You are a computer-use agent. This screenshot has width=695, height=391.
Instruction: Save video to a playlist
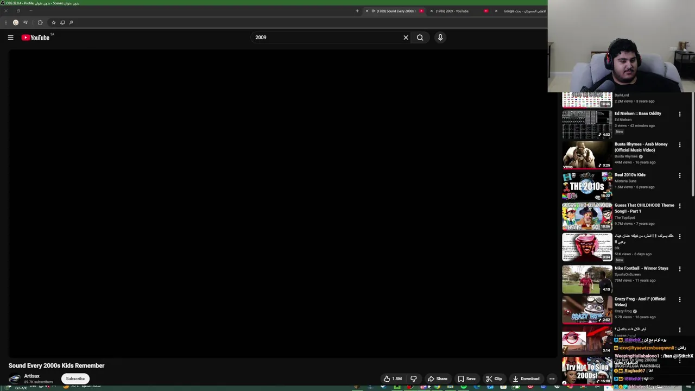tap(466, 379)
